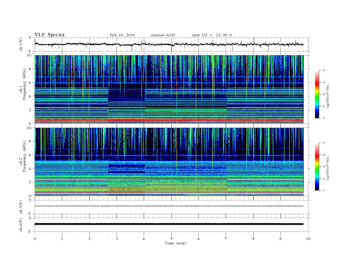Click time-axis tick label "0"
This screenshot has width=347, height=268.
pos(35,239)
